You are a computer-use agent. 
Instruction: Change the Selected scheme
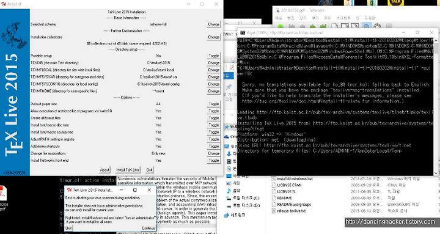coord(214,24)
